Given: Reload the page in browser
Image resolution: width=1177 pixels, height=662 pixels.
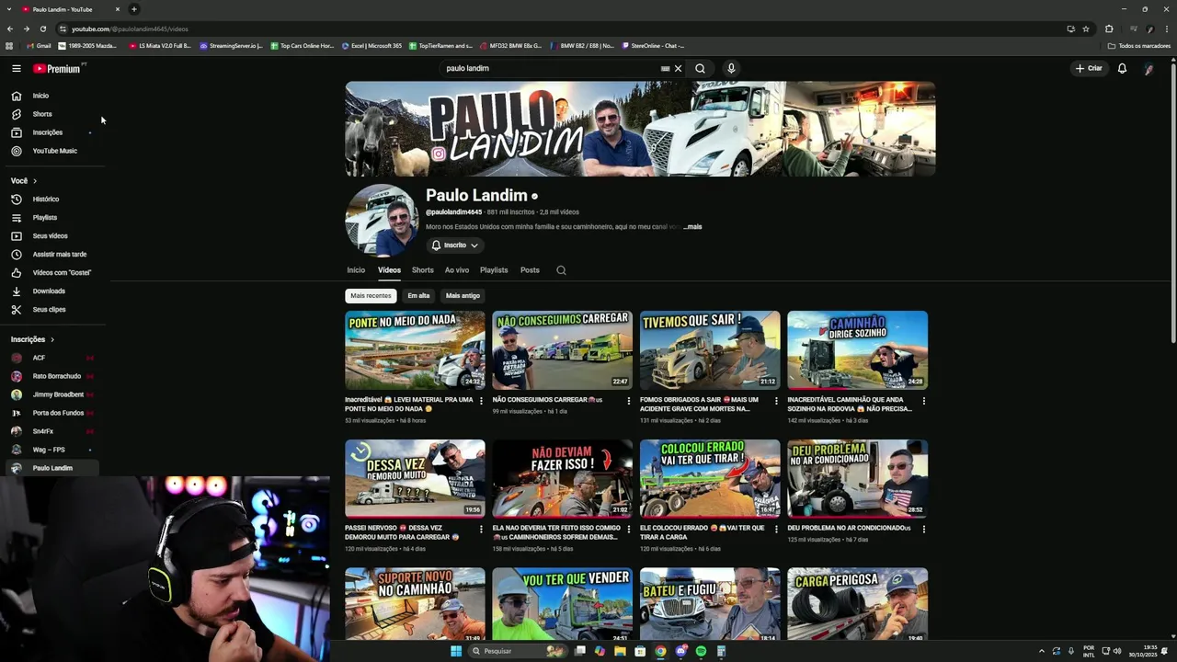Looking at the screenshot, I should click(42, 29).
